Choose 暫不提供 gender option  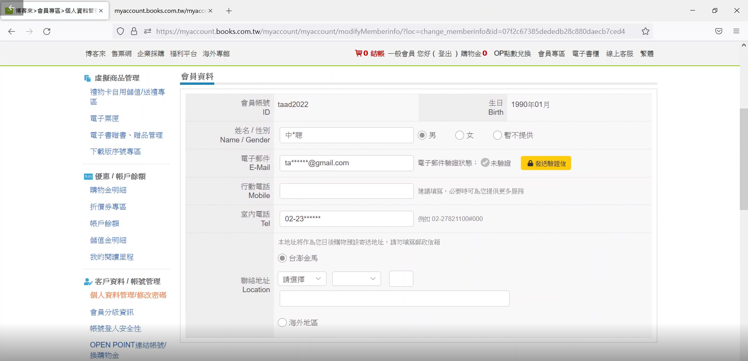(497, 135)
